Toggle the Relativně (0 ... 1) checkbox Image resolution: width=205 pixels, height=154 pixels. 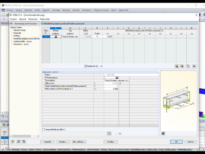86,66
